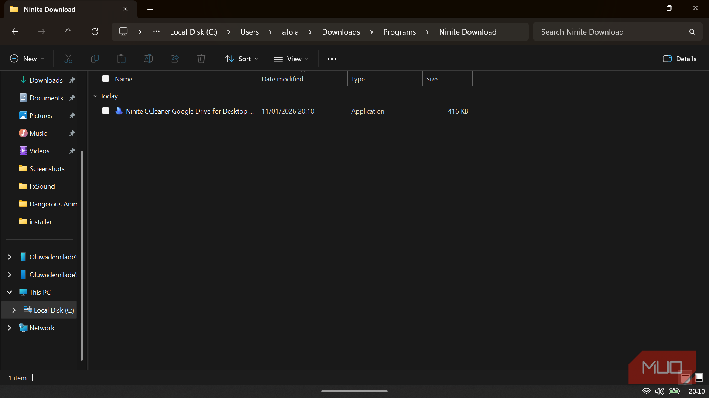Click the search magnifier icon

692,32
